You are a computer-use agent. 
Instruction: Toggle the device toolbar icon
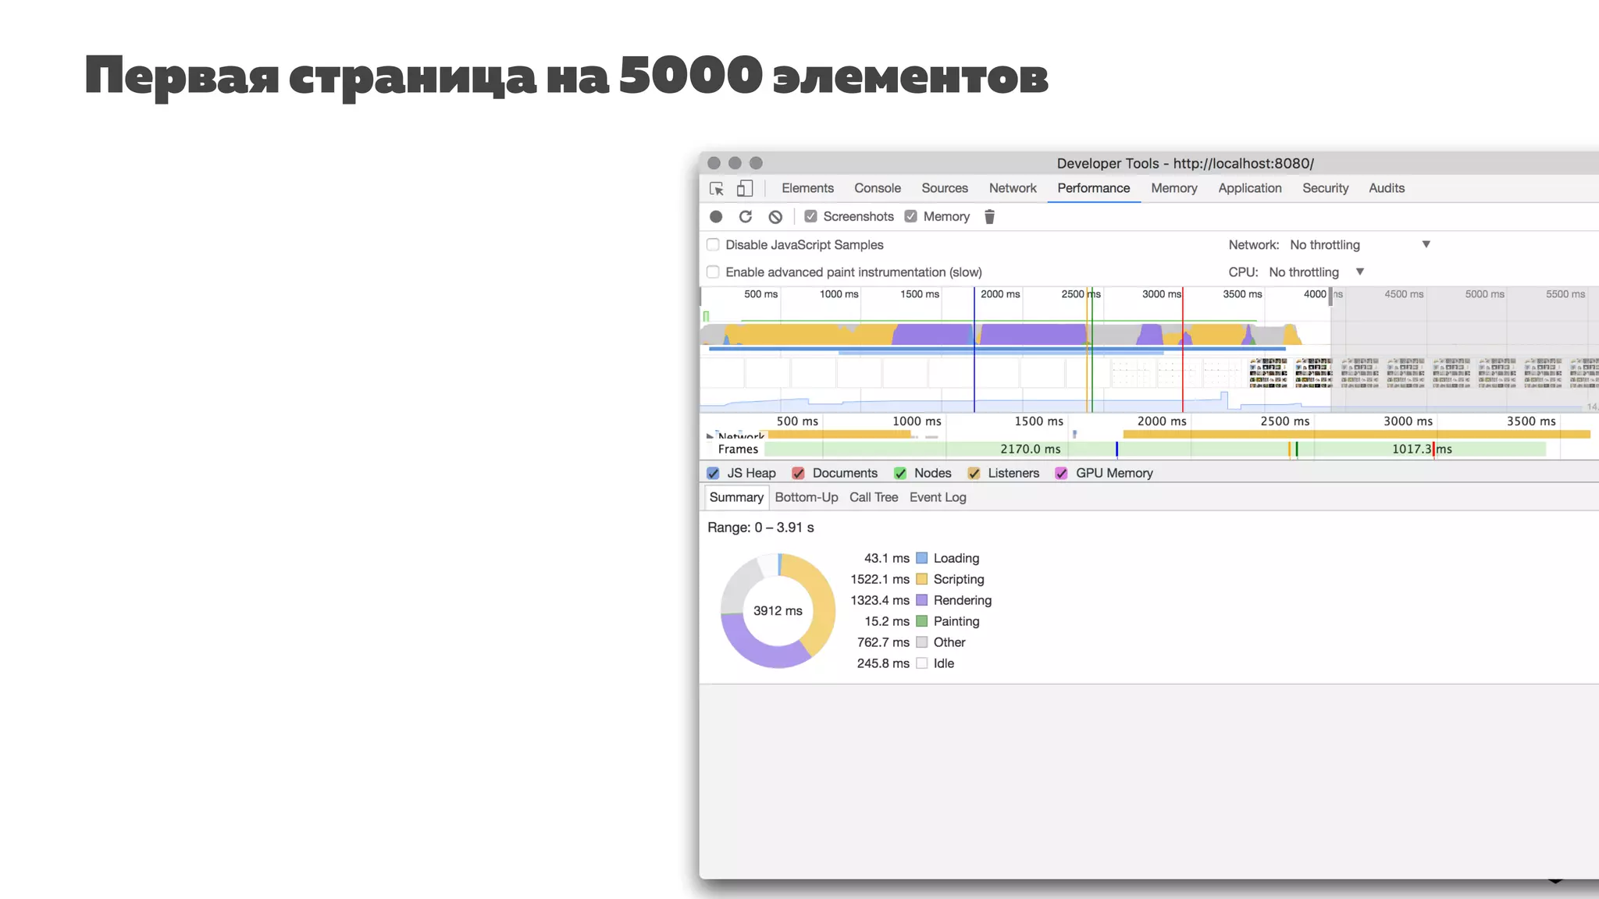[x=745, y=189]
